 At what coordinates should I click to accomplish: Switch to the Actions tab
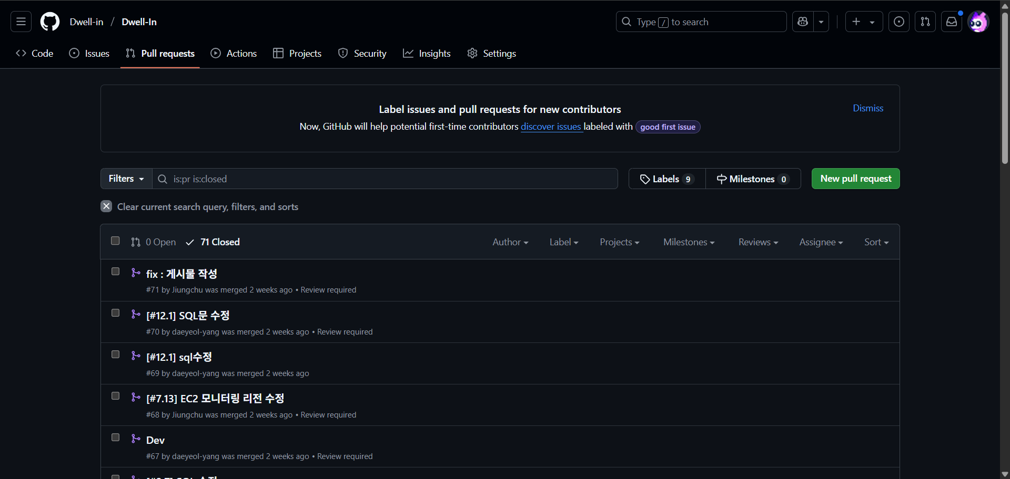coord(234,53)
